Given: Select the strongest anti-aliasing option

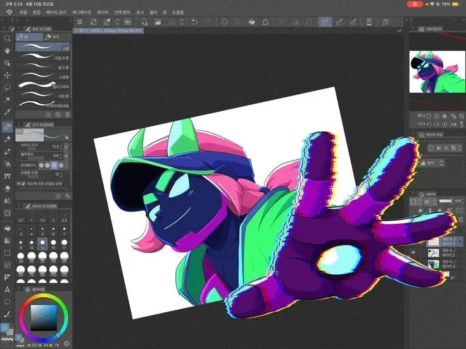Looking at the screenshot, I should 61,165.
